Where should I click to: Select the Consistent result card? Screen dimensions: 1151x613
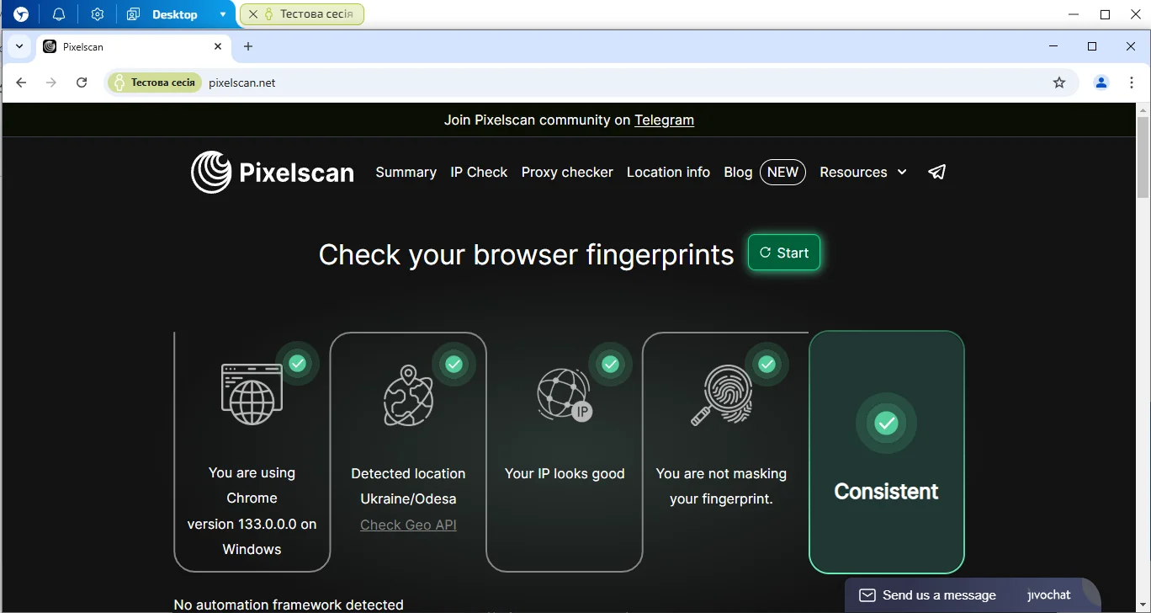pyautogui.click(x=886, y=452)
